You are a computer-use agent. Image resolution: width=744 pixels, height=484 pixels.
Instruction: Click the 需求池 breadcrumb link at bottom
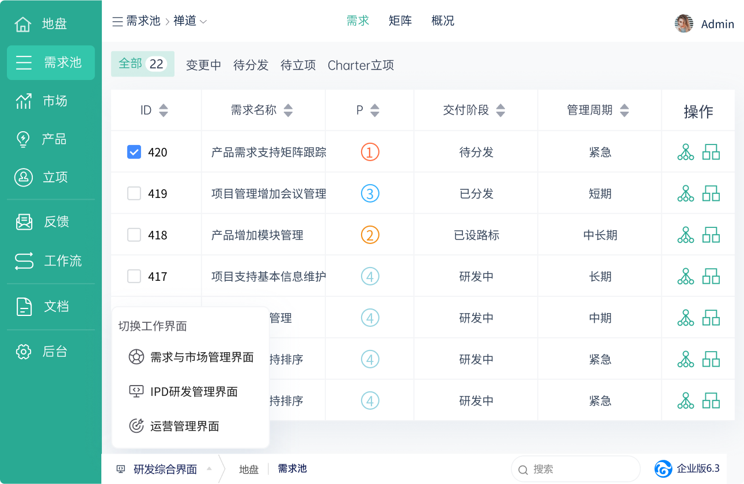pyautogui.click(x=292, y=469)
